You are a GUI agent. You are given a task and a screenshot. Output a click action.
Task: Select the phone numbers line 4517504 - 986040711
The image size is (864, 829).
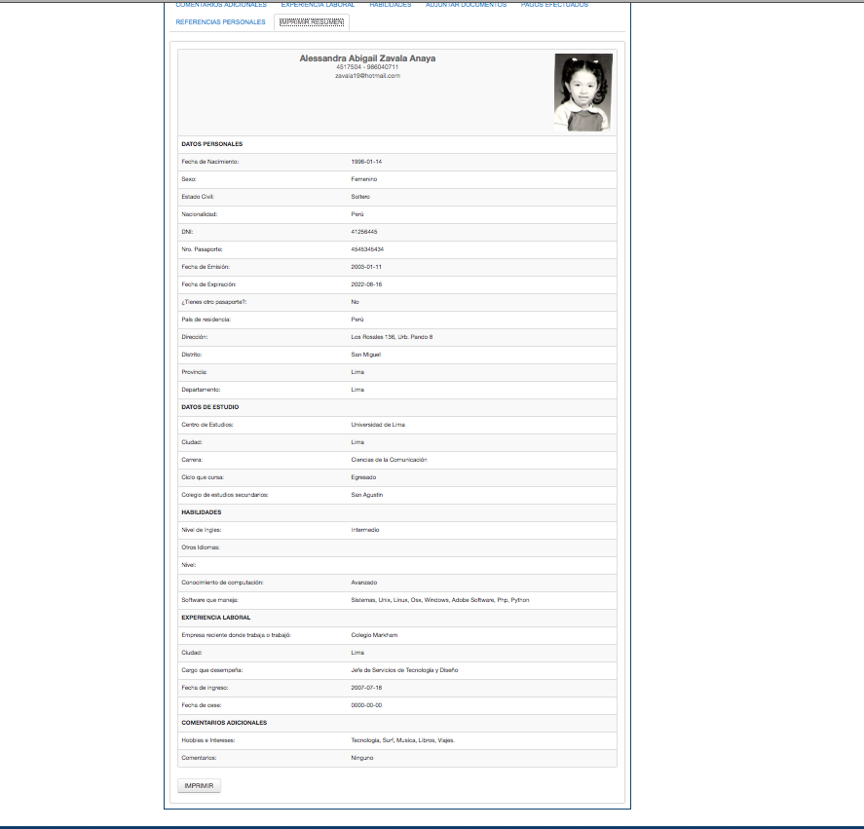tap(367, 67)
